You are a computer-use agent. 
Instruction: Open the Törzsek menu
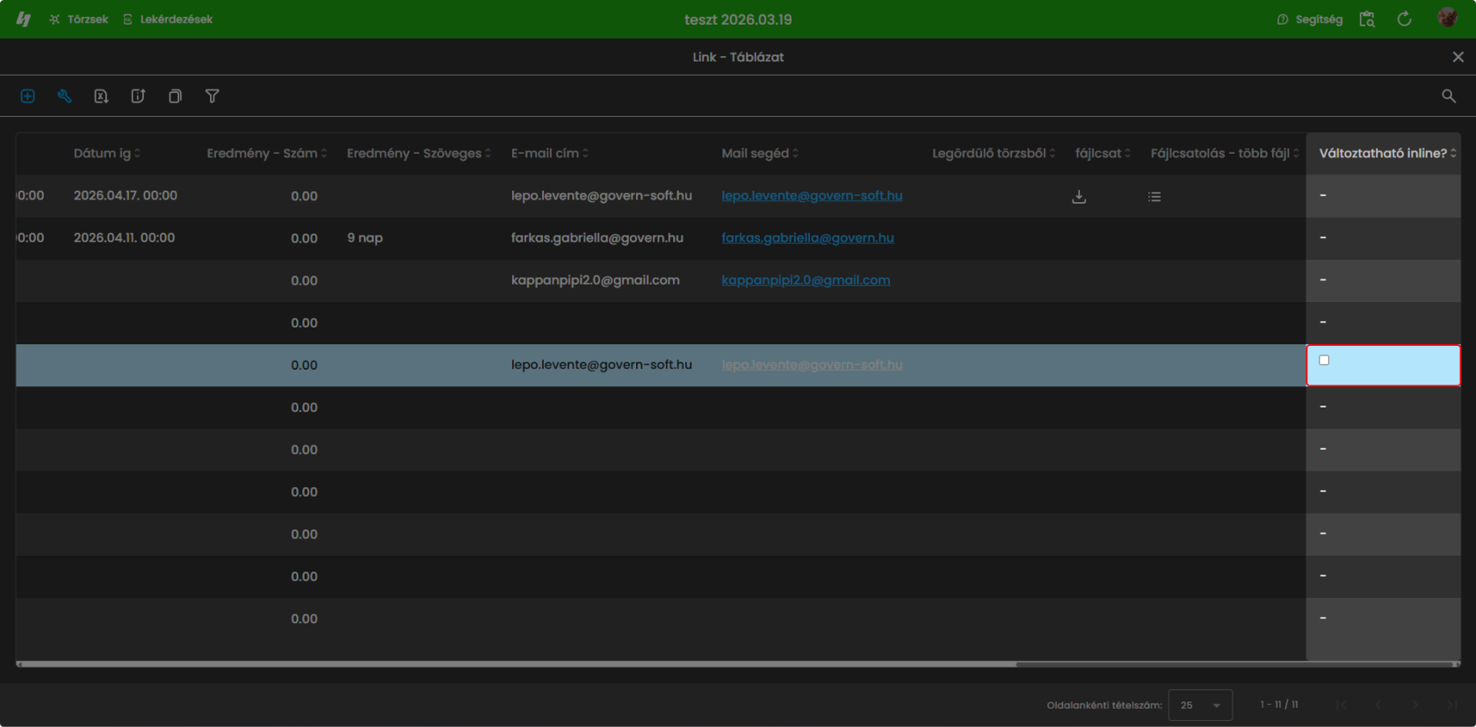click(79, 19)
